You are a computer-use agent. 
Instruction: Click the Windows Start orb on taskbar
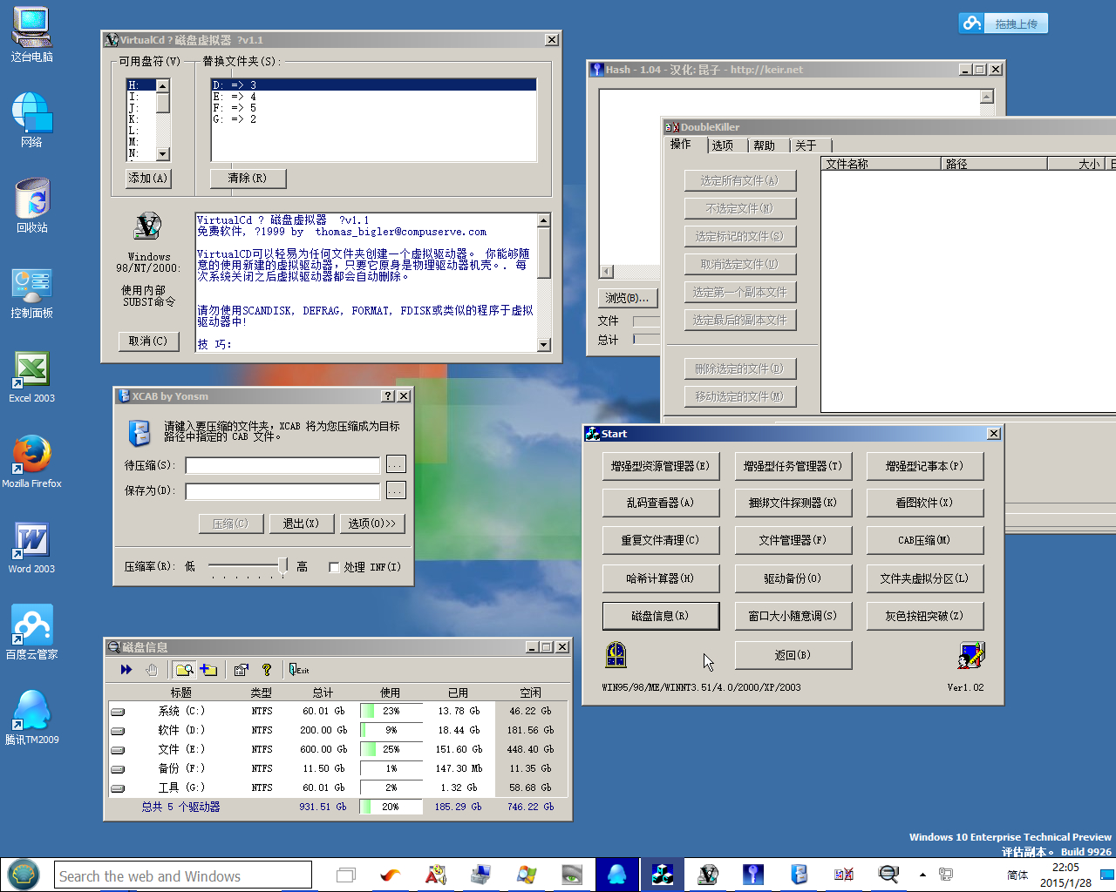point(24,875)
